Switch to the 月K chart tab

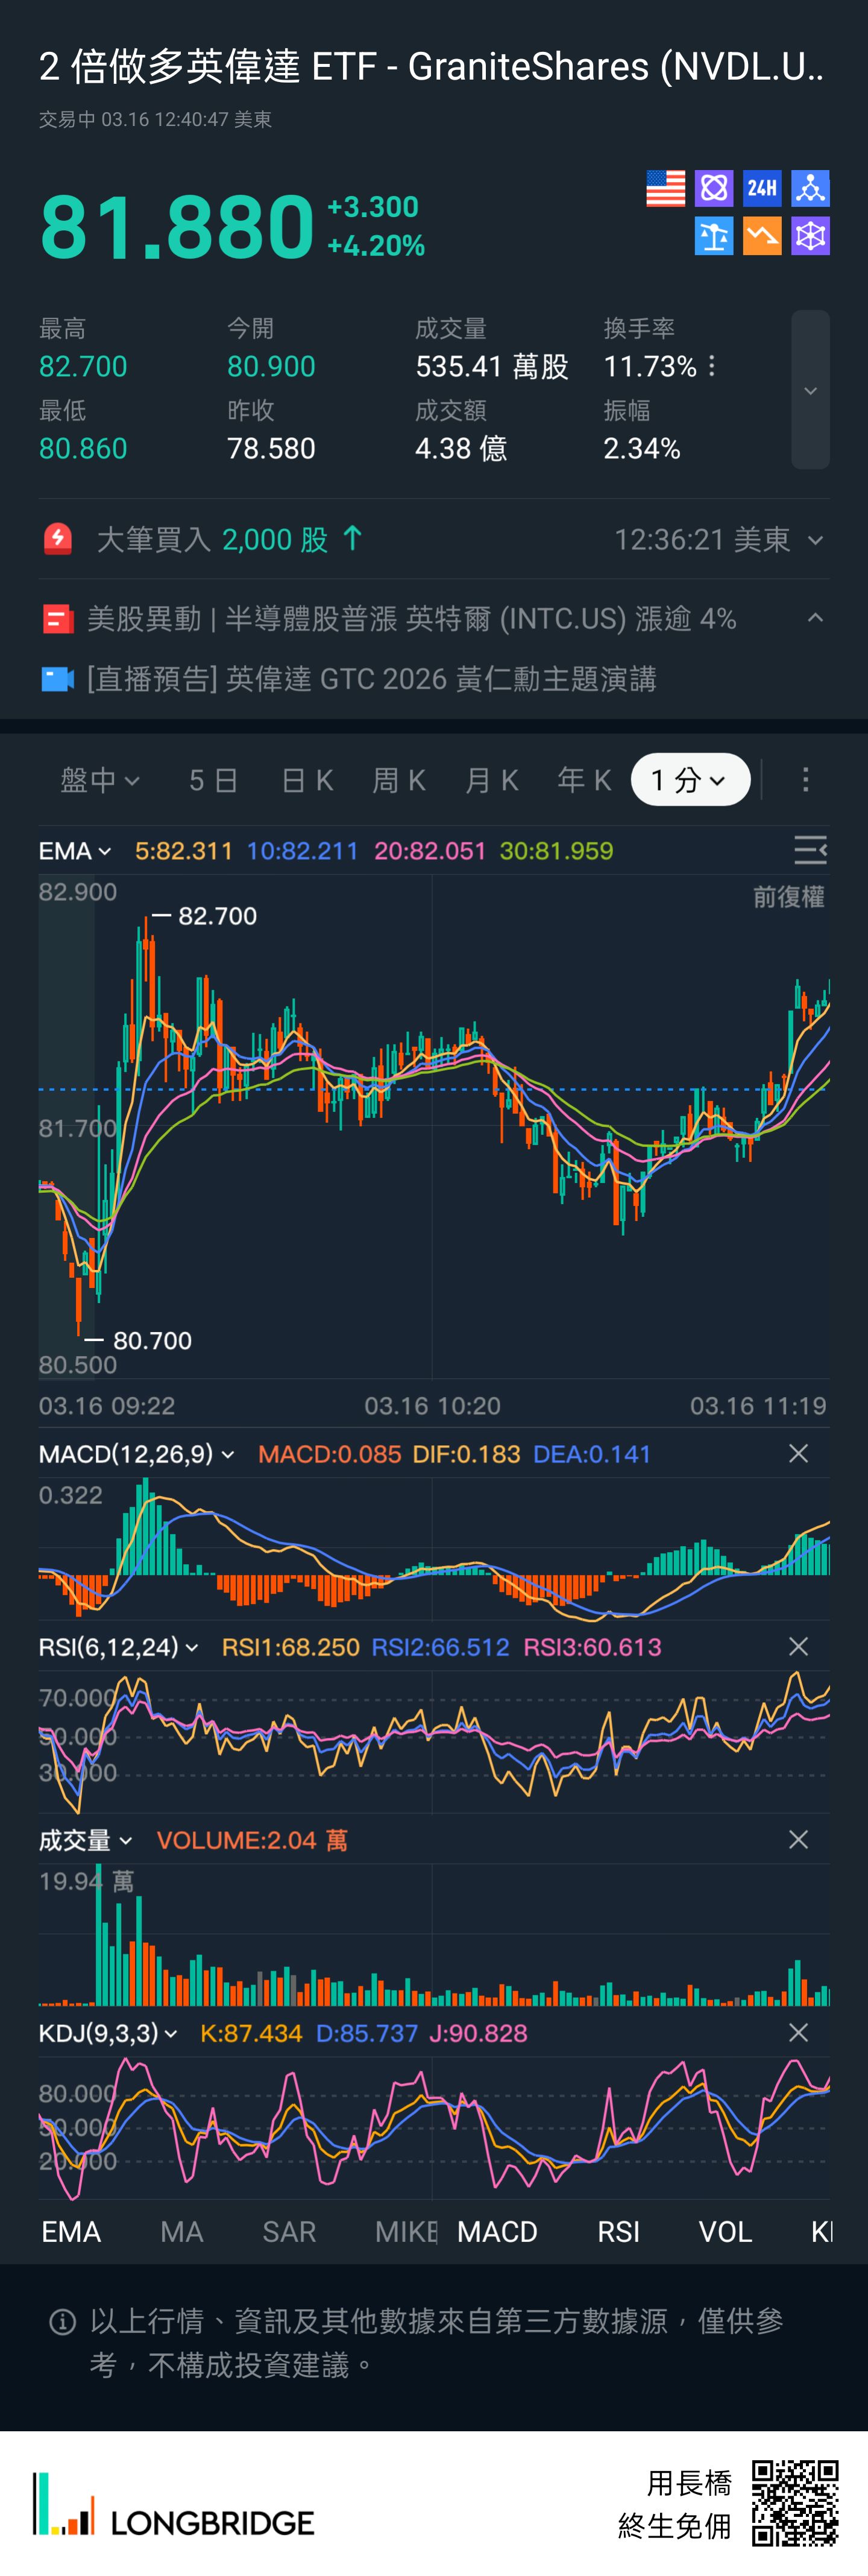tap(492, 780)
